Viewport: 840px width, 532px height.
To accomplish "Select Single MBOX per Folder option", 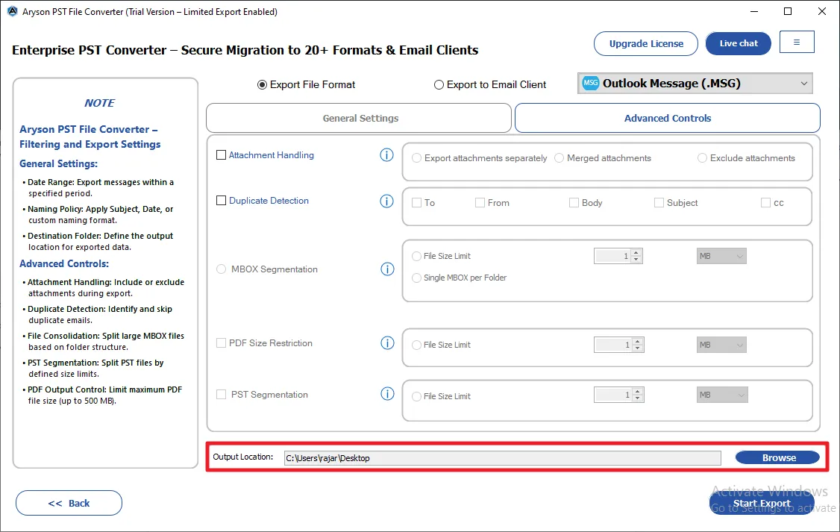I will 416,278.
